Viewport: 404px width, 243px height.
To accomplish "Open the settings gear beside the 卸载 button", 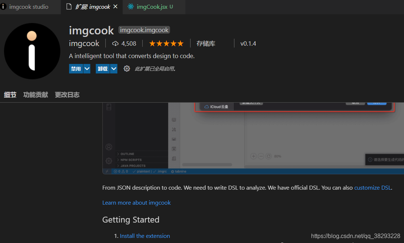I will click(127, 68).
